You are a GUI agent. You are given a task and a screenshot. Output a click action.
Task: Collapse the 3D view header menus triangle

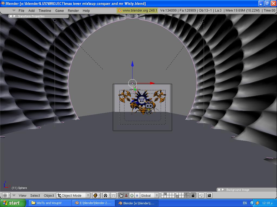click(14, 195)
